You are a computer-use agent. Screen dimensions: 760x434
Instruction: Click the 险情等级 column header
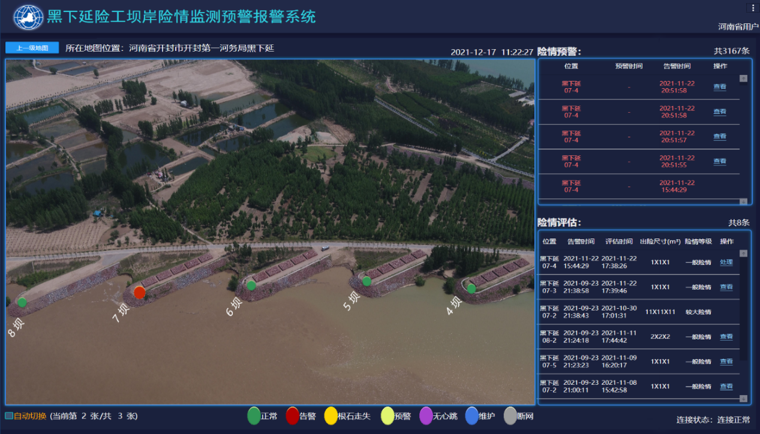click(698, 242)
